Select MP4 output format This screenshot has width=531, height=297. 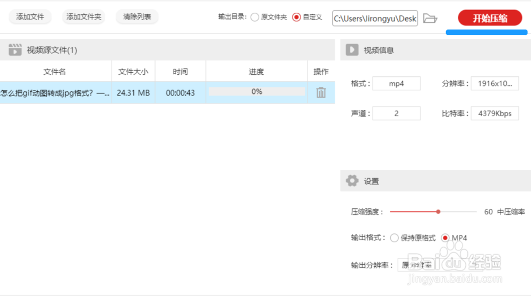coord(445,238)
